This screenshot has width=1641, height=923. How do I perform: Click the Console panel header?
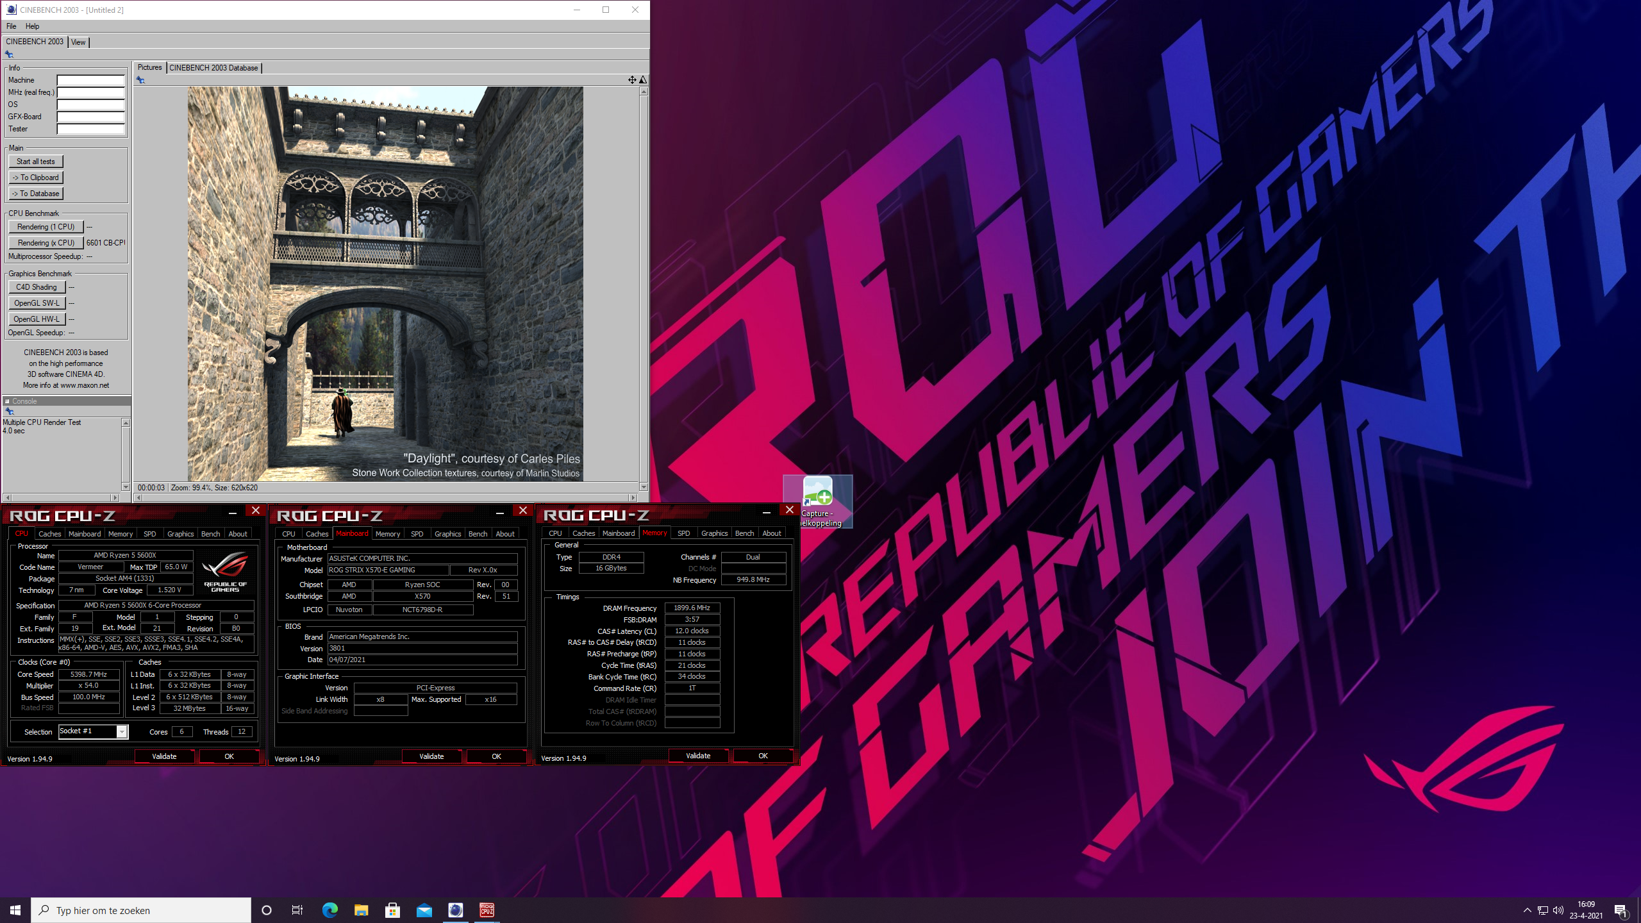pos(67,401)
